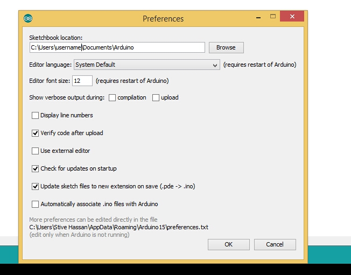Click the Arduino logo icon in title bar

click(x=28, y=18)
